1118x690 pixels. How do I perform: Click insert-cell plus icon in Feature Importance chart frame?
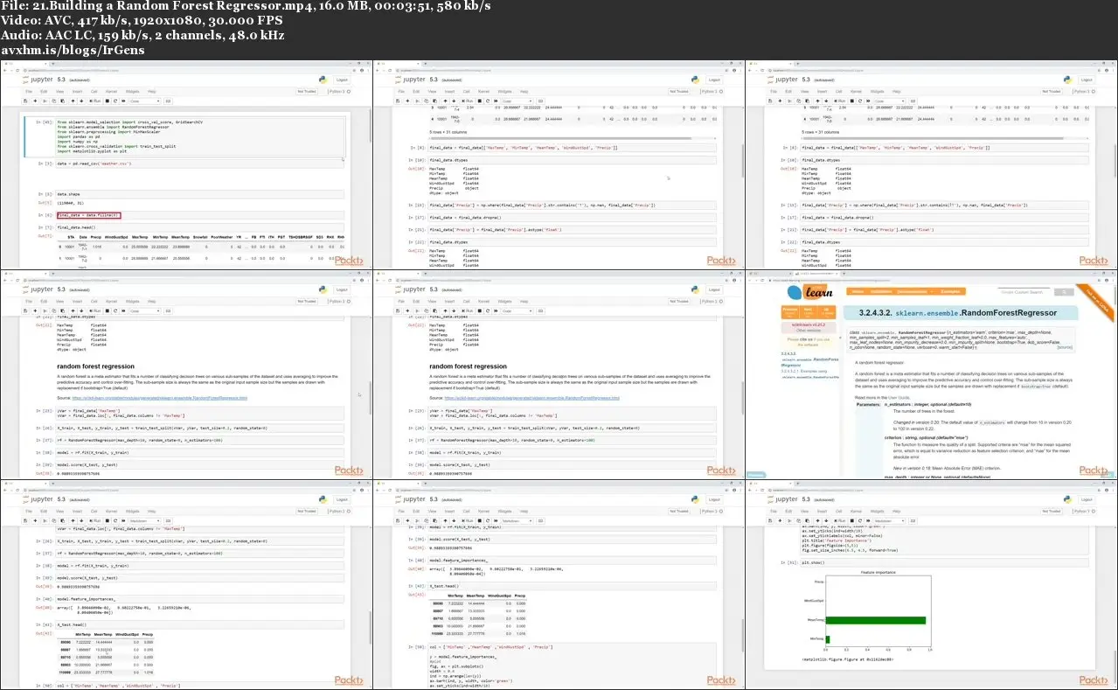click(x=780, y=520)
